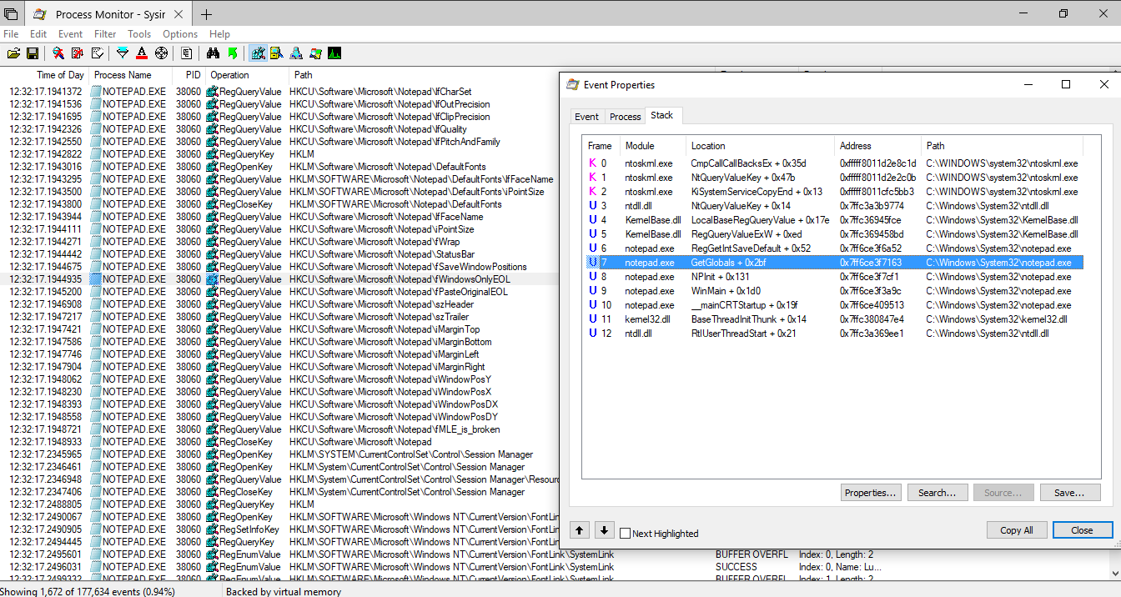The width and height of the screenshot is (1121, 597).
Task: Click the down arrow in Stack navigation
Action: coord(604,529)
